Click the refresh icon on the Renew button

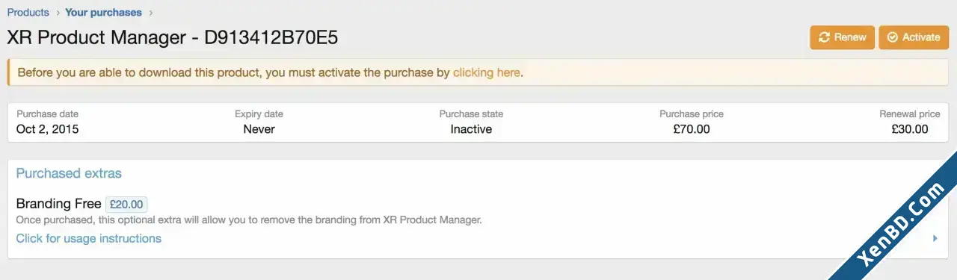tap(824, 37)
